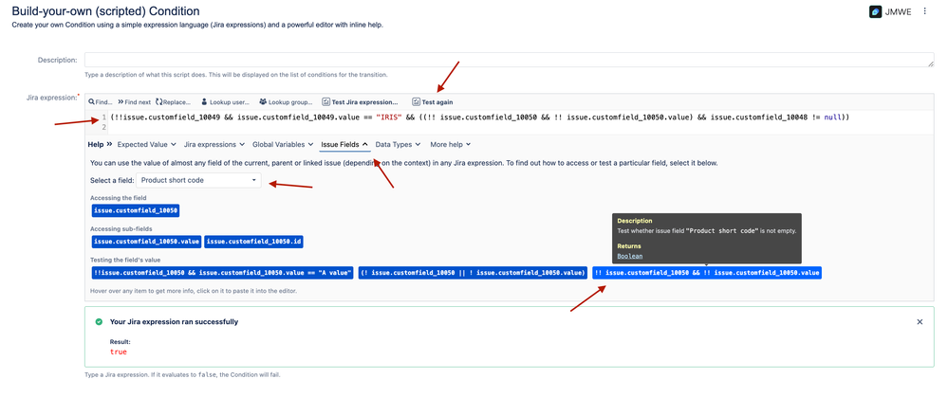
Task: Click the Test again button
Action: (x=433, y=102)
